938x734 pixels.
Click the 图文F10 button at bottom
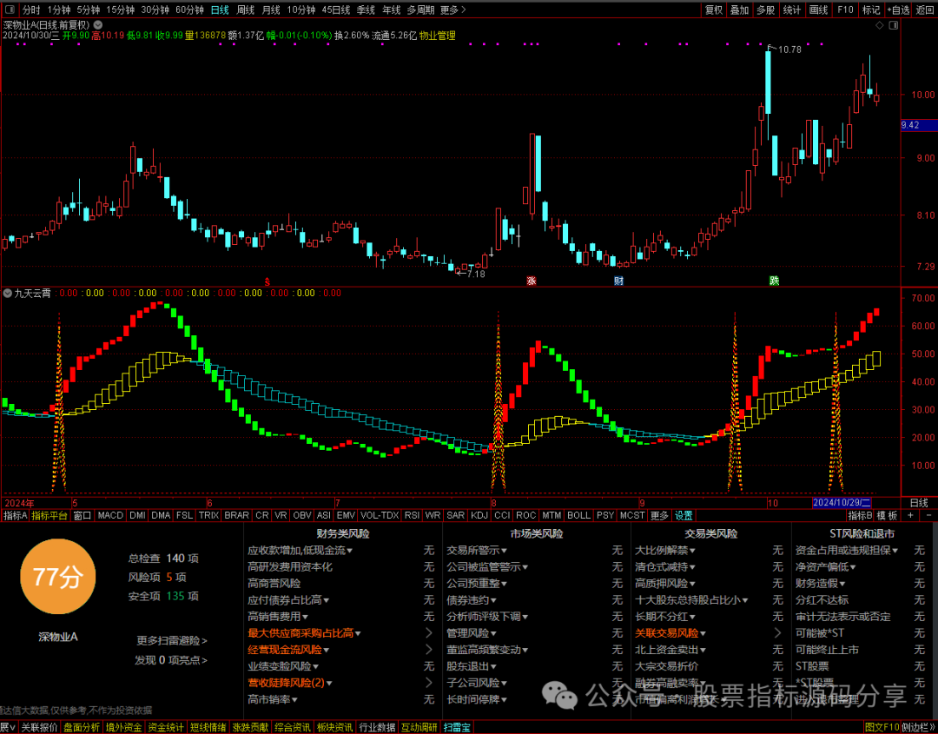[882, 727]
